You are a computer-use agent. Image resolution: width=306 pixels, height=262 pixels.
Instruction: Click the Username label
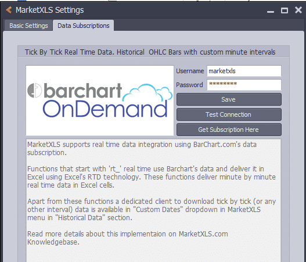[x=190, y=71]
